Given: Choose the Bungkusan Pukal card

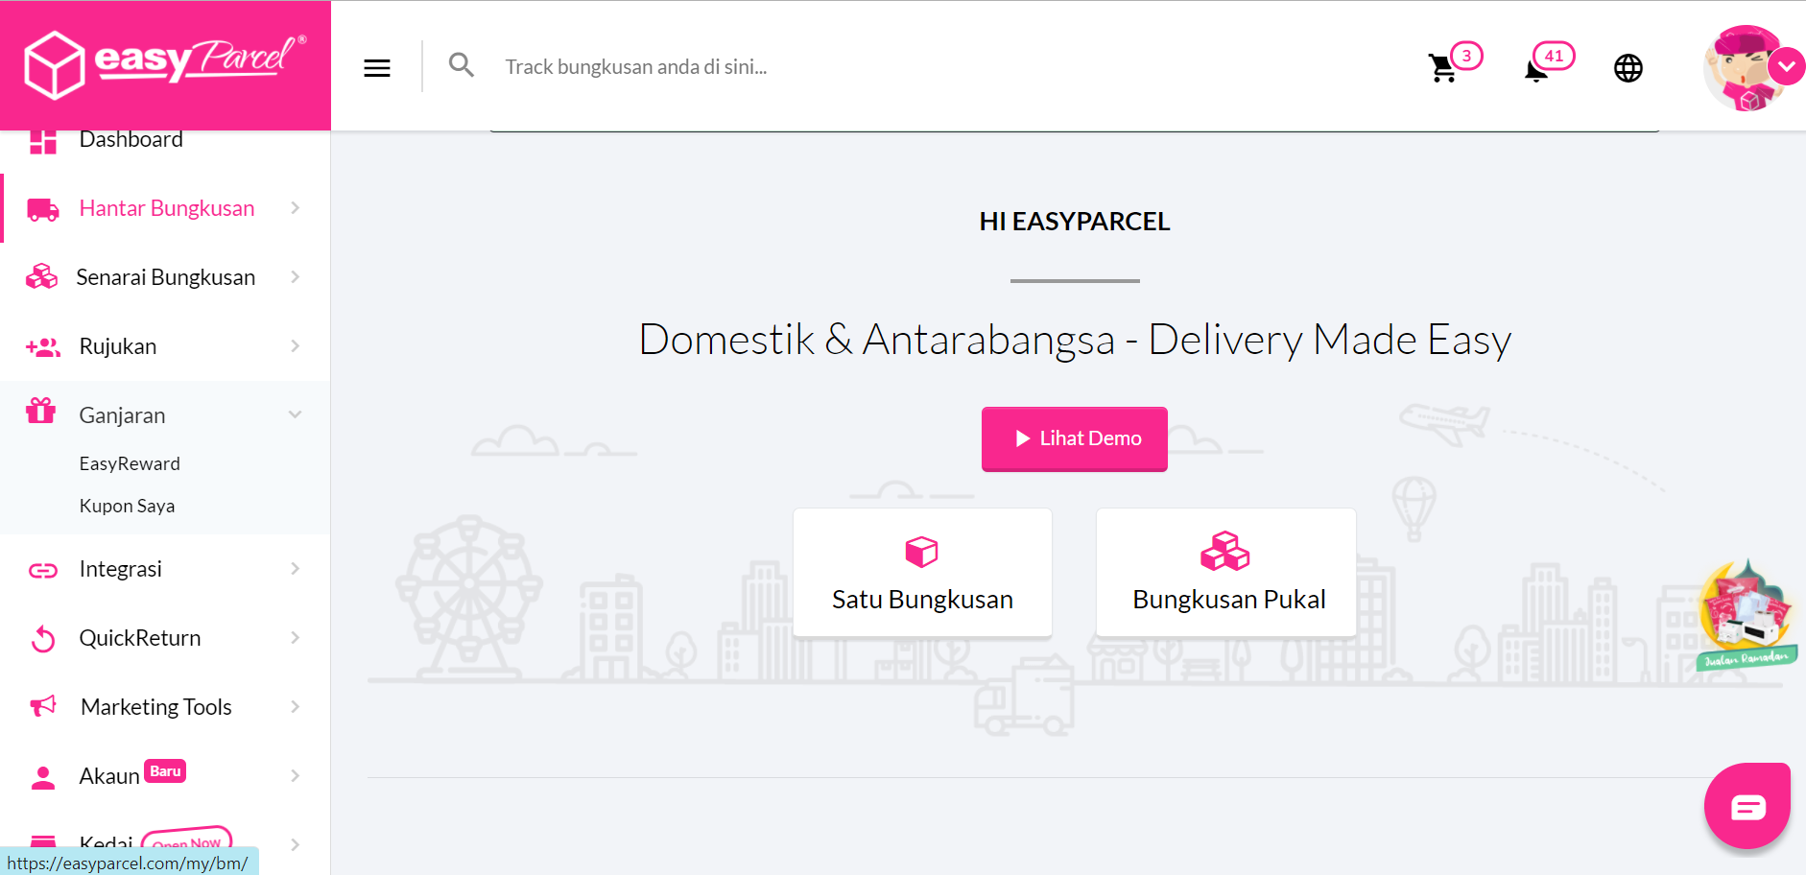Looking at the screenshot, I should pyautogui.click(x=1225, y=573).
